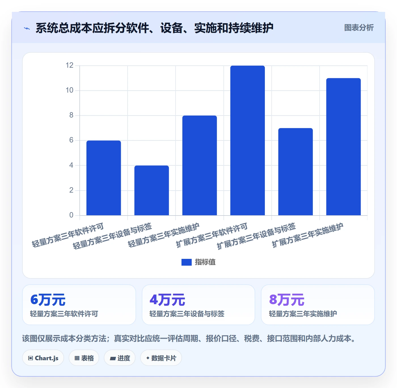Click the 指标值 legend text
This screenshot has height=388, width=397.
(205, 262)
